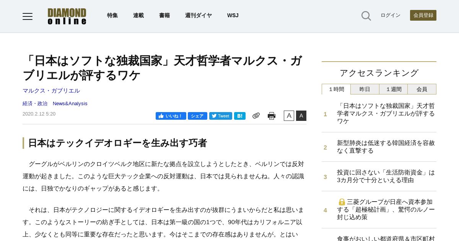Viewport: 459px width, 241px height.
Task: Click author link マルクス・ガブリエル
Action: click(51, 91)
